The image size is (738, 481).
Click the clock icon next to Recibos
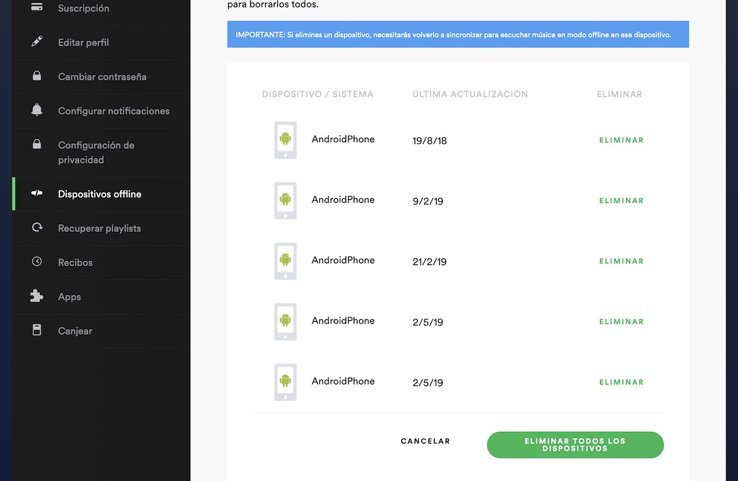(37, 262)
